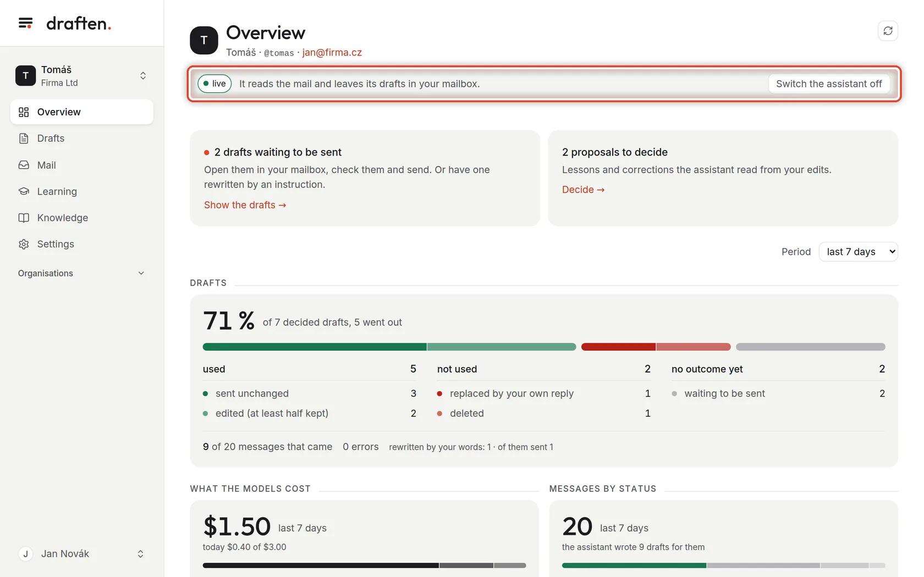The width and height of the screenshot is (924, 577).
Task: Click 'rewritten by your words: 1' text
Action: 440,447
